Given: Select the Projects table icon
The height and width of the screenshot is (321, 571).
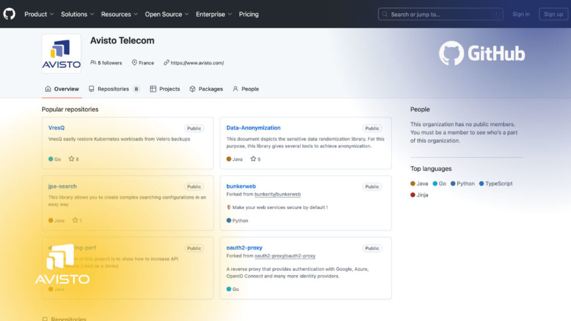Looking at the screenshot, I should [153, 89].
